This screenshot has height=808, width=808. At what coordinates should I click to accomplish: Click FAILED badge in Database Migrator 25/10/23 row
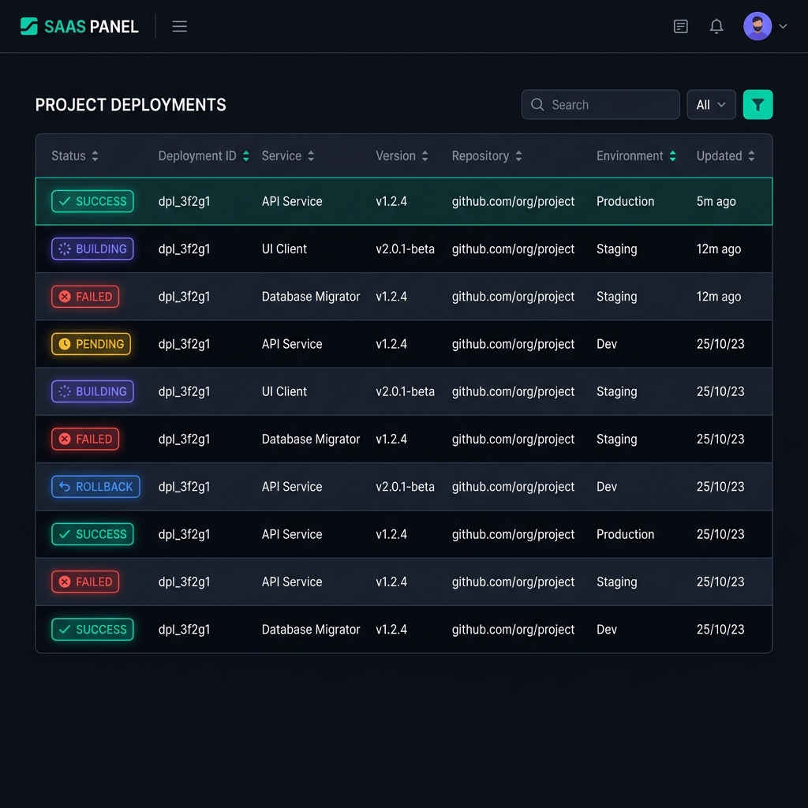click(85, 439)
